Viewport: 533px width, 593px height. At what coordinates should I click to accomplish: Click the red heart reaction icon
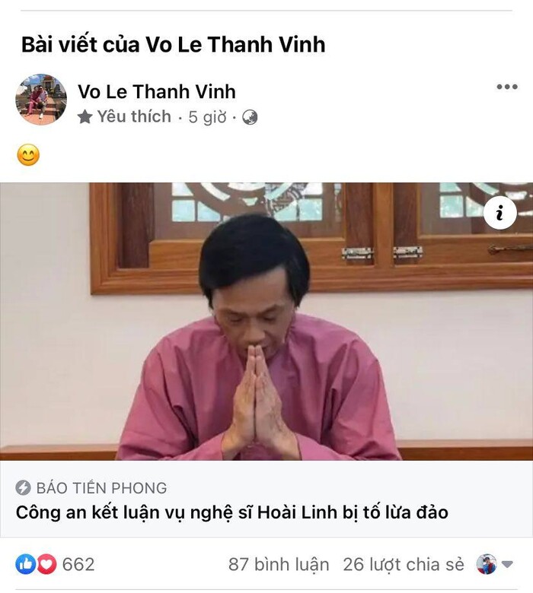pos(46,564)
